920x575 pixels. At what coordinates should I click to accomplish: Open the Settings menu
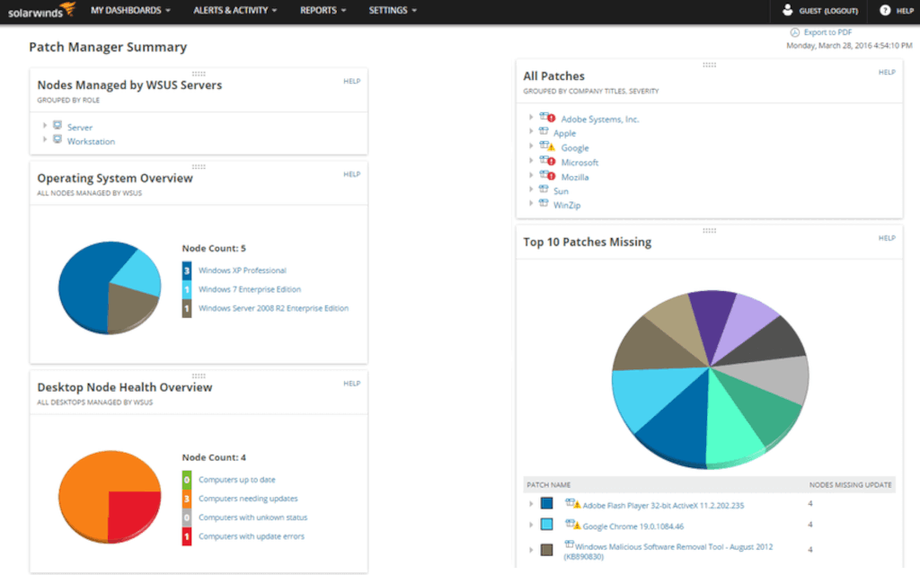(393, 11)
